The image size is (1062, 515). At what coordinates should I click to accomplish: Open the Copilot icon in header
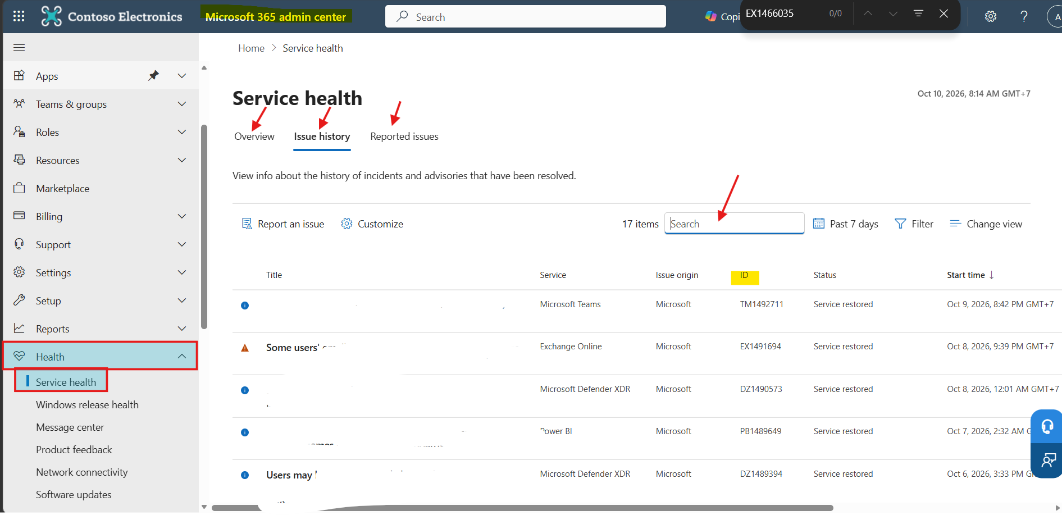tap(711, 17)
